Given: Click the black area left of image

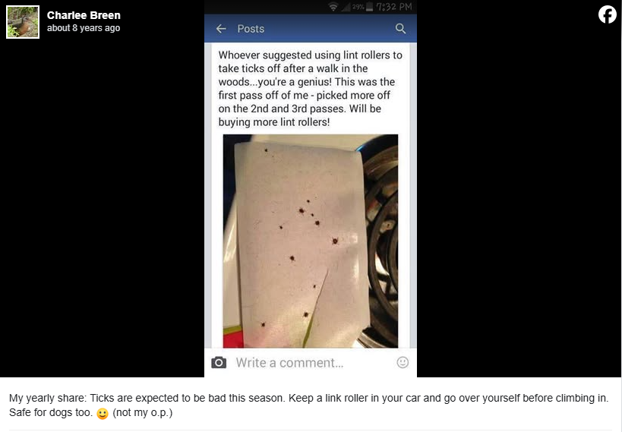Looking at the screenshot, I should tap(102, 207).
